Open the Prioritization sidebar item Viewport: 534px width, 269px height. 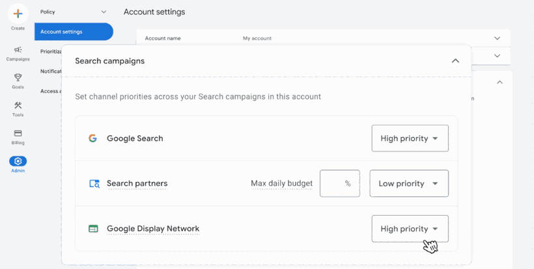tap(51, 51)
